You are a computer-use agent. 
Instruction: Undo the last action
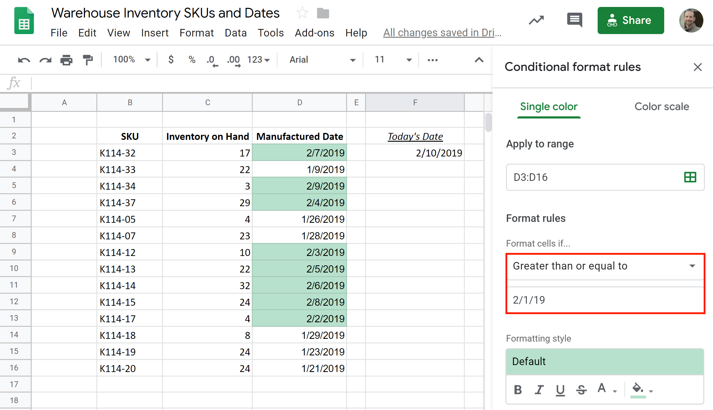coord(24,60)
